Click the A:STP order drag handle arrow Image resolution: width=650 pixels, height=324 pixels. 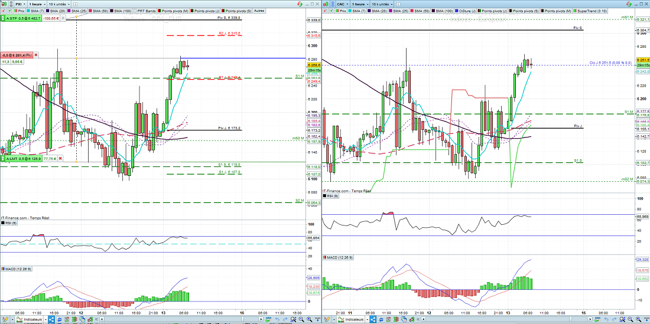(2, 18)
